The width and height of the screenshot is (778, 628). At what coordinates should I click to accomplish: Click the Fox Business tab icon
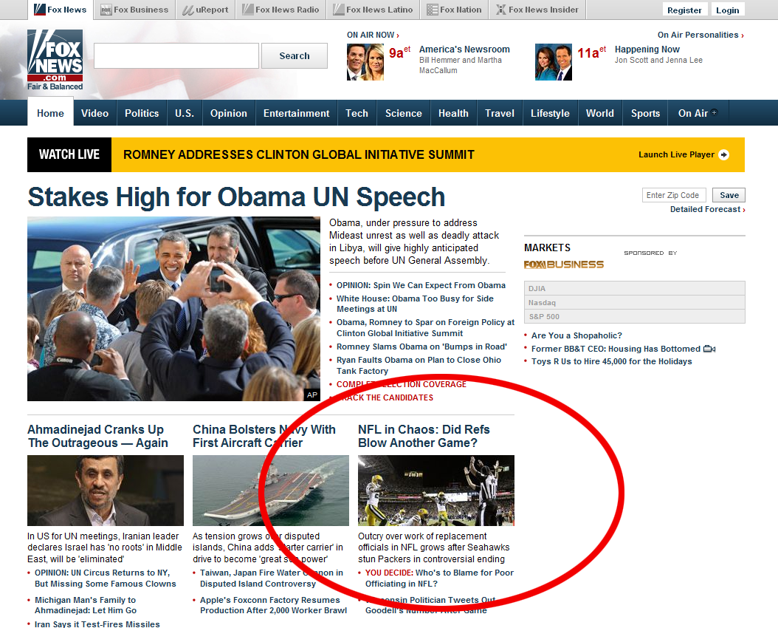coord(106,10)
